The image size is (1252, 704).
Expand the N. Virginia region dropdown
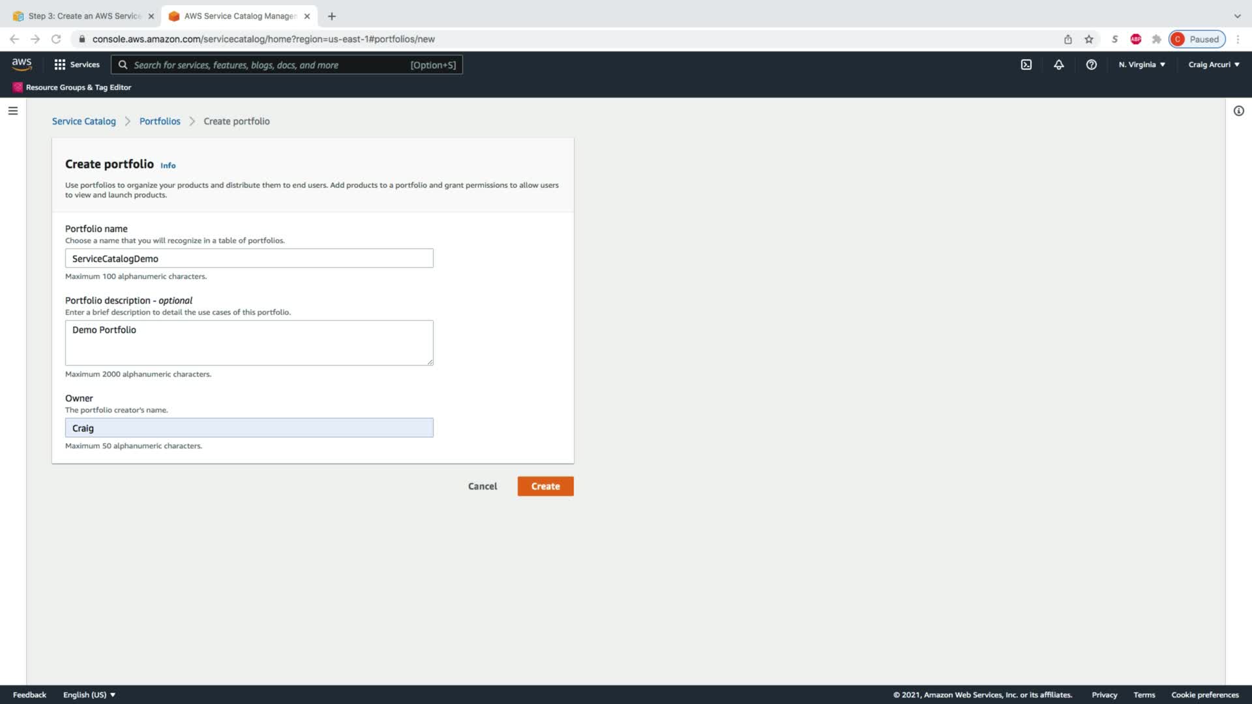click(x=1142, y=65)
